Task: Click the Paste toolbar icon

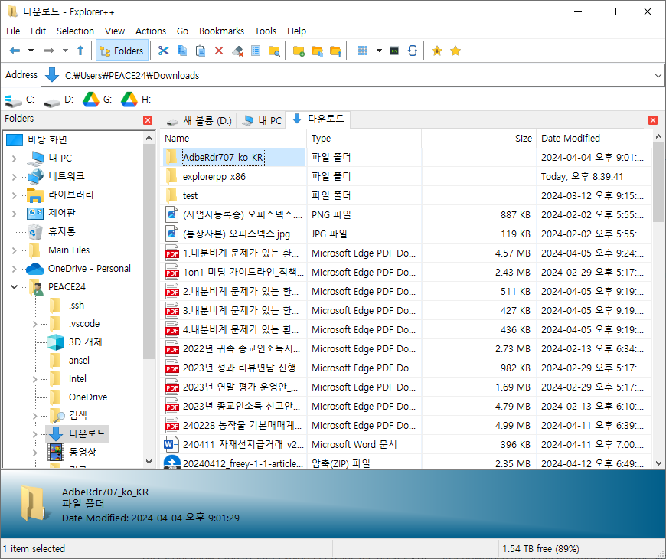Action: click(x=200, y=50)
